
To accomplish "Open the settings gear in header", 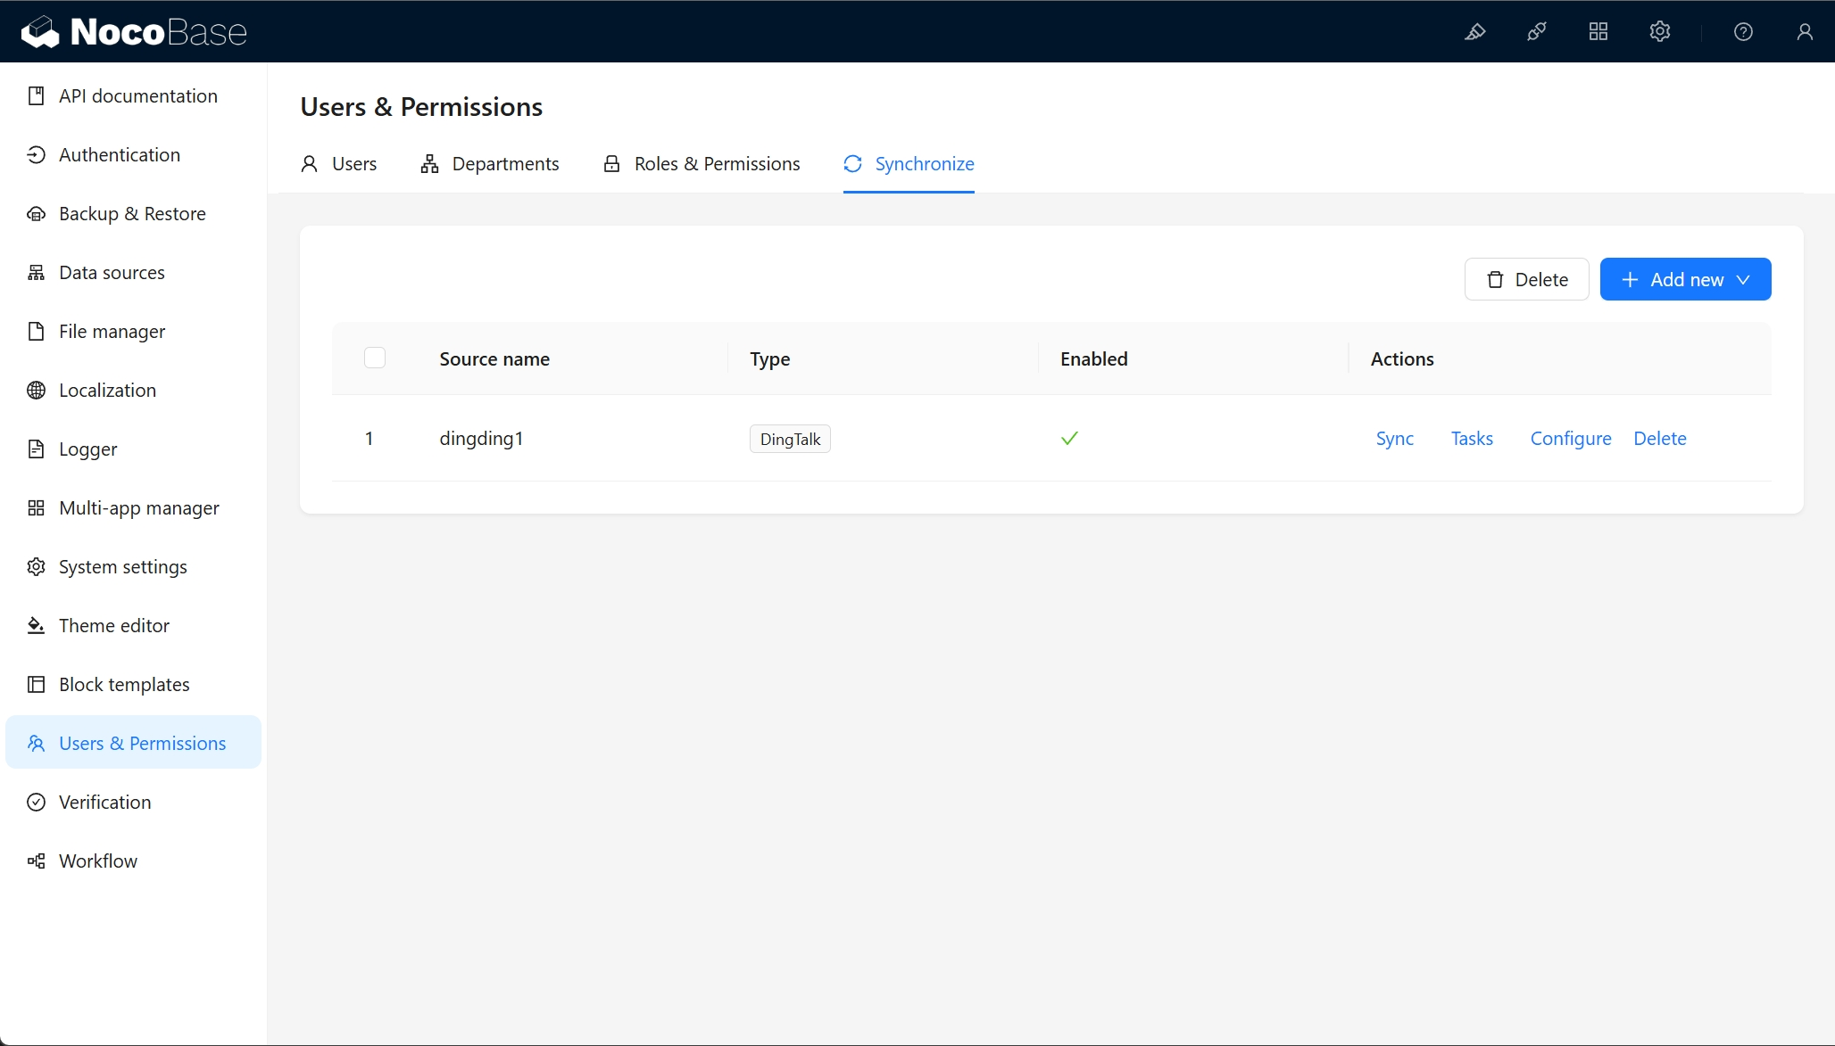I will tap(1659, 32).
